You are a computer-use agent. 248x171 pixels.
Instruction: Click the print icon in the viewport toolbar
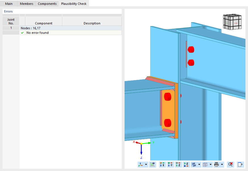point(216,164)
